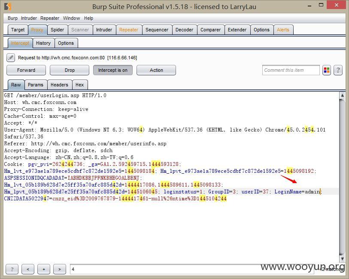
Task: Click the Accept-Encoding header line
Action: [x=58, y=150]
